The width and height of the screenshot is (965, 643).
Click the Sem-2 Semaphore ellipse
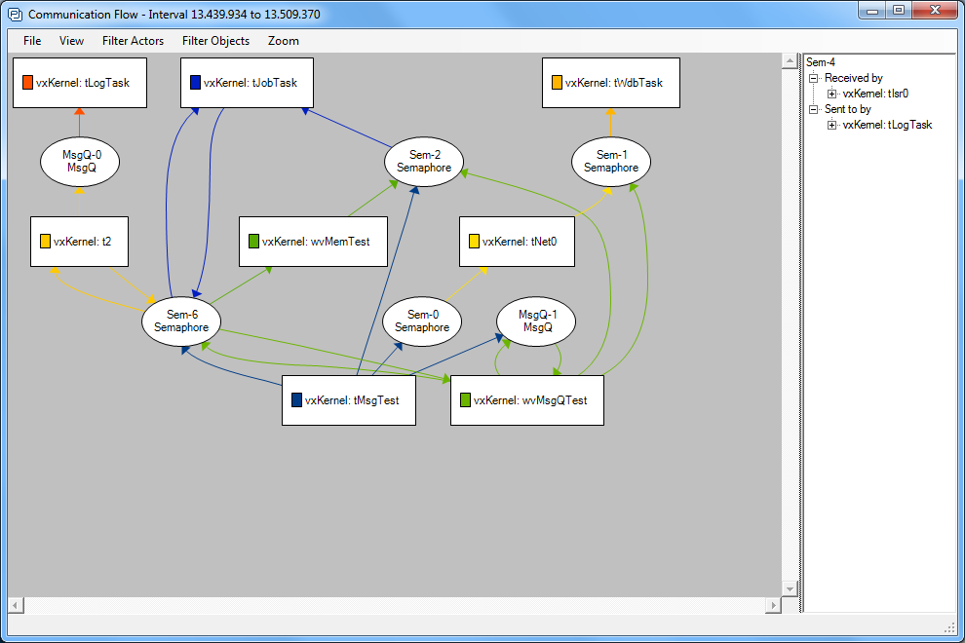(424, 161)
